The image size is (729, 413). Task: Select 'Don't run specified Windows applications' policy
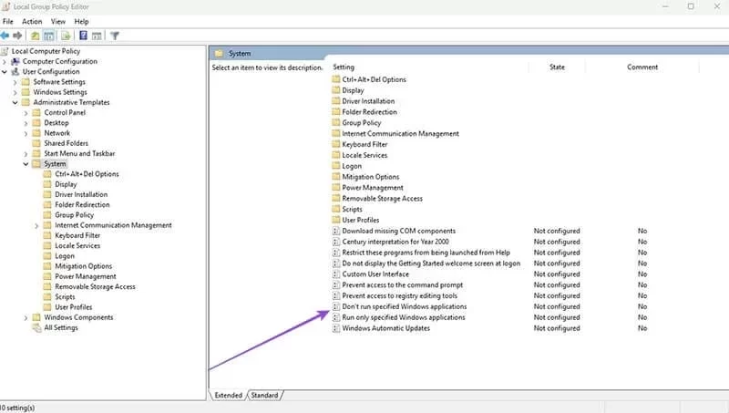[x=404, y=306]
